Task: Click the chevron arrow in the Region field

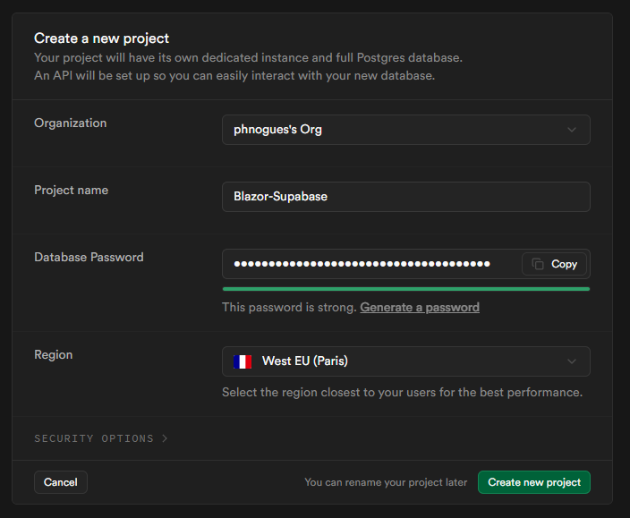Action: coord(572,361)
